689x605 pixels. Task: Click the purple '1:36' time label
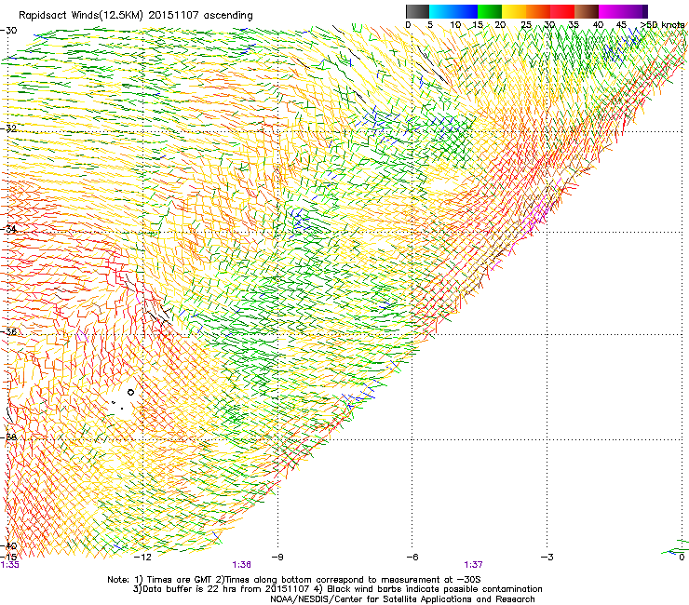(242, 565)
